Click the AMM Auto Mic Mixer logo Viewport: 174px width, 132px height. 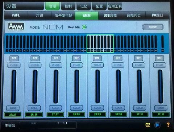[x=16, y=27]
